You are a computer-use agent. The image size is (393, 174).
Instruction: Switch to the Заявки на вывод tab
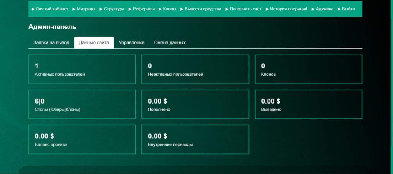click(51, 42)
